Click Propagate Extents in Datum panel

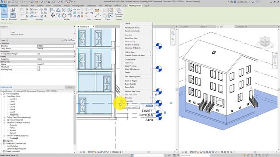coord(119,12)
